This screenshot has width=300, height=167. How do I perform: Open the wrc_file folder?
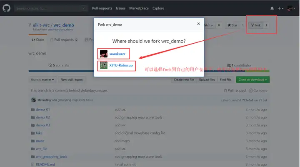coord(42,149)
